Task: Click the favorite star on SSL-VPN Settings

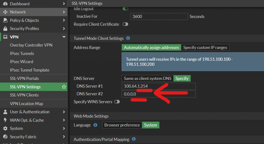Action: point(64,87)
